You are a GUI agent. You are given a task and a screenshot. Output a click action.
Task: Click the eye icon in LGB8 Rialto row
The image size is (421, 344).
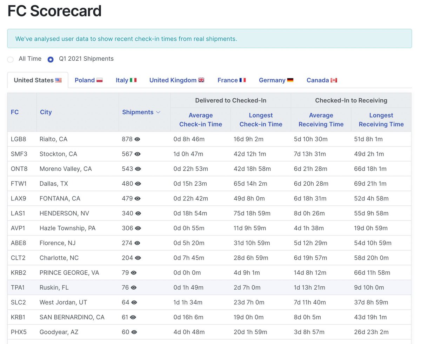(x=137, y=139)
